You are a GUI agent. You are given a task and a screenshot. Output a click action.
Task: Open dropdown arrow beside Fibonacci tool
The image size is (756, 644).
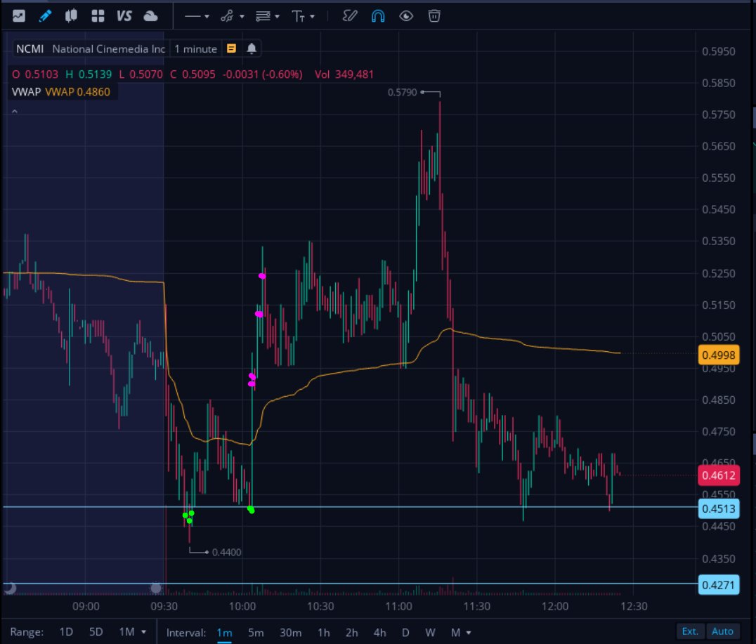pyautogui.click(x=278, y=16)
